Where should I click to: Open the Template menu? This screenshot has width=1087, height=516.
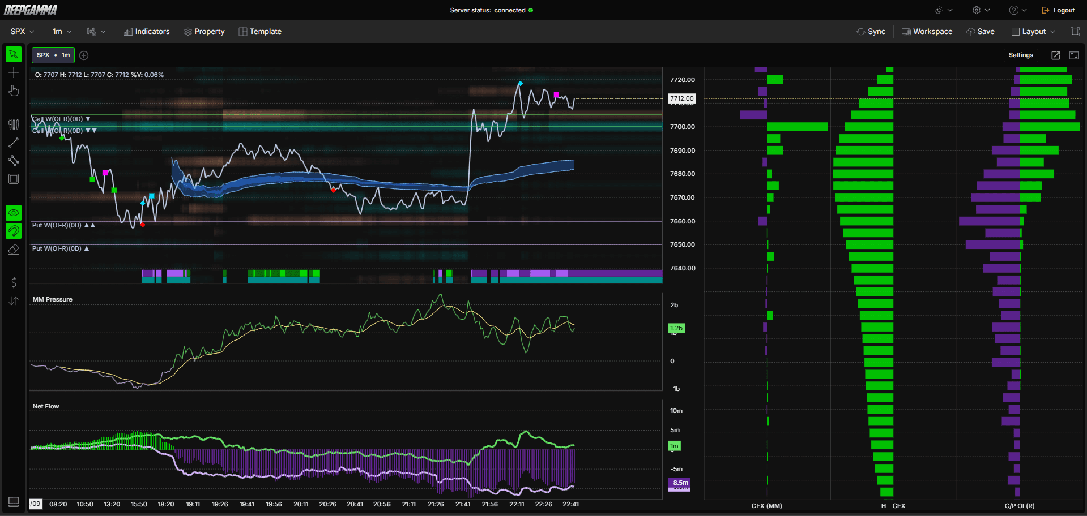[260, 32]
